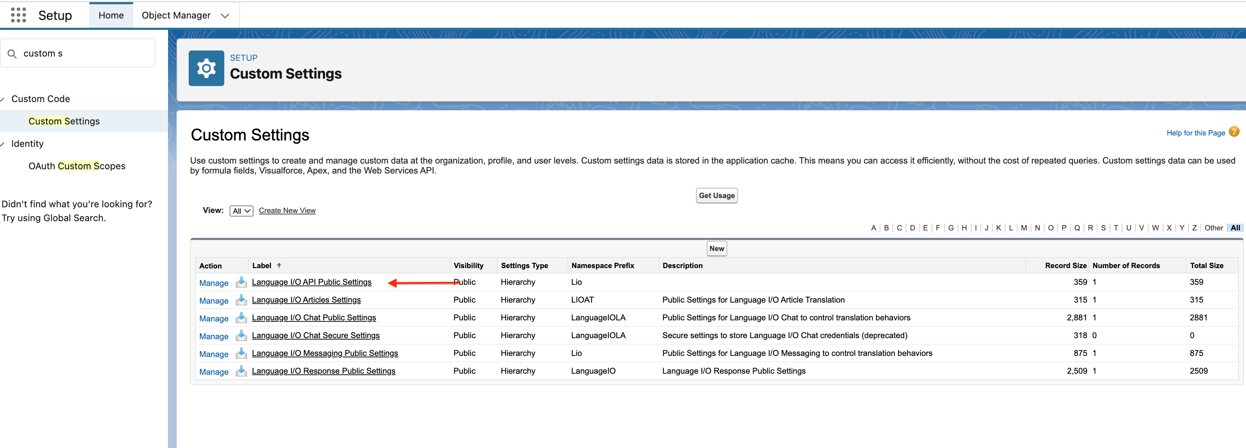Filter list by letter M
The height and width of the screenshot is (448, 1246).
pyautogui.click(x=1024, y=228)
